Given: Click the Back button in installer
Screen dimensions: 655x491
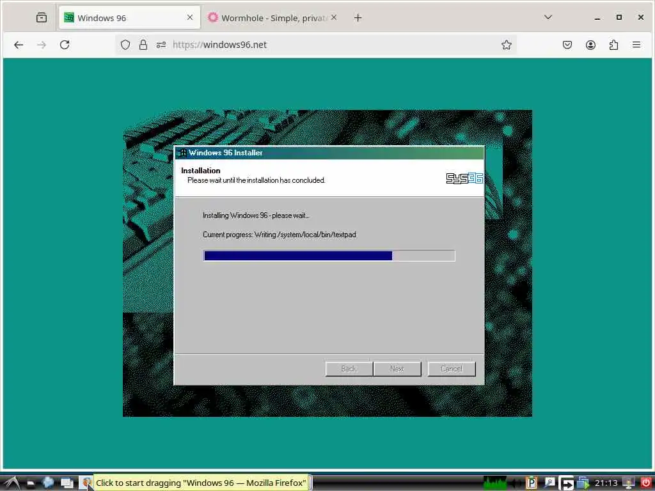Looking at the screenshot, I should click(x=349, y=369).
